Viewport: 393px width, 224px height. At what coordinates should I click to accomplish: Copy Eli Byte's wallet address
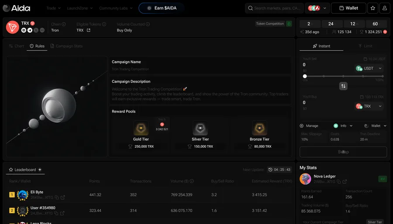pyautogui.click(x=57, y=197)
